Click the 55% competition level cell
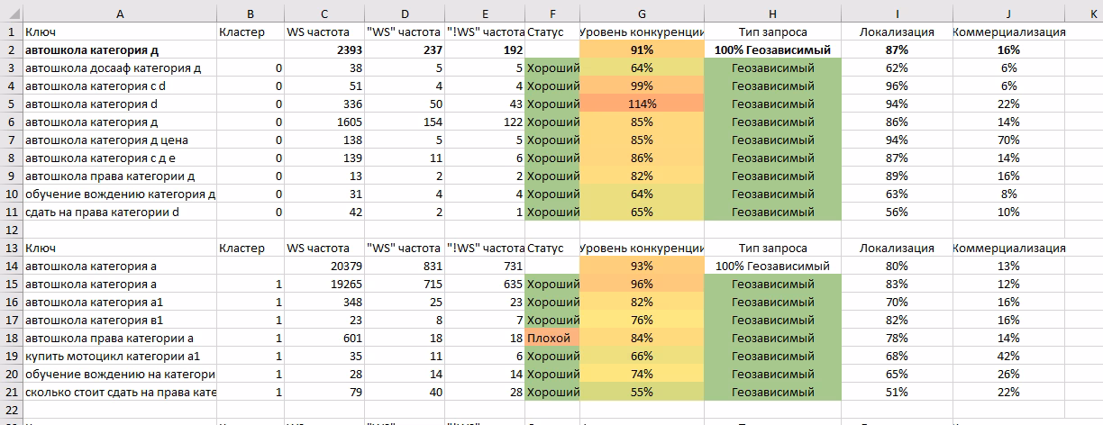Image resolution: width=1103 pixels, height=425 pixels. (x=641, y=392)
